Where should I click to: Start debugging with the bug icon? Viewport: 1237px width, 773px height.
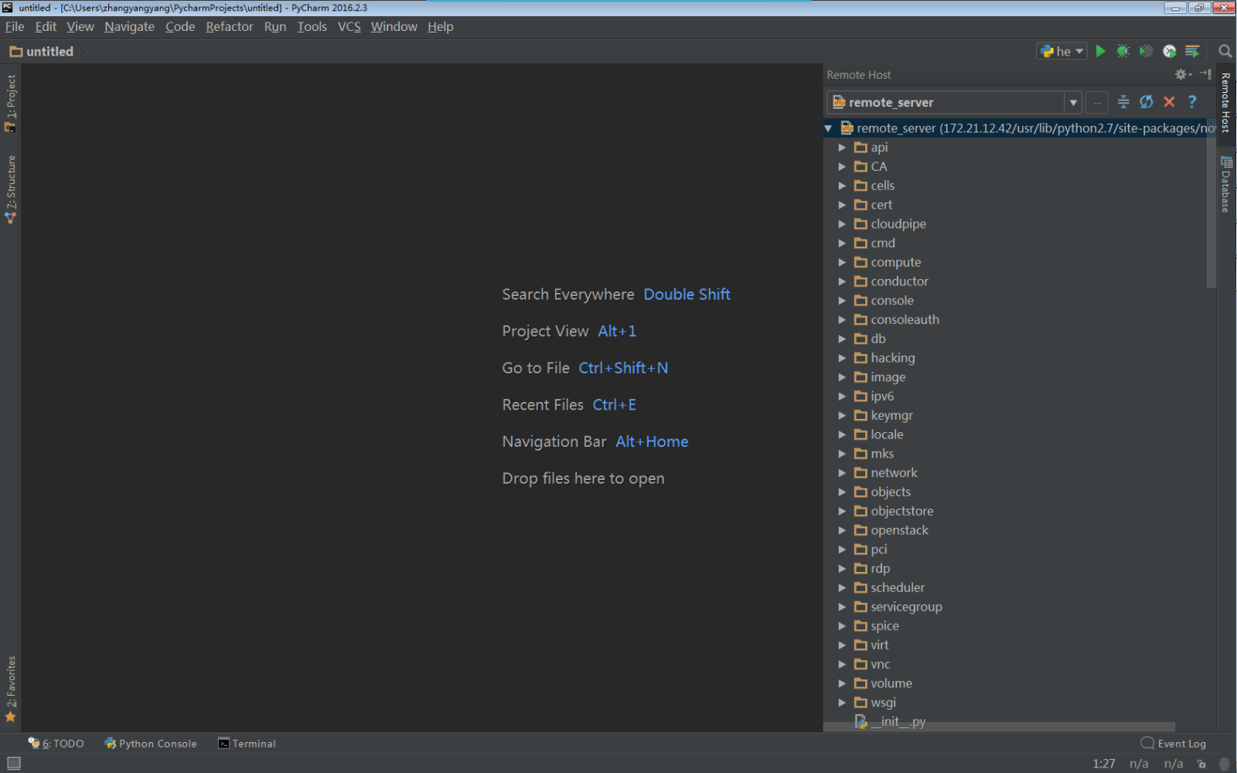click(1123, 51)
